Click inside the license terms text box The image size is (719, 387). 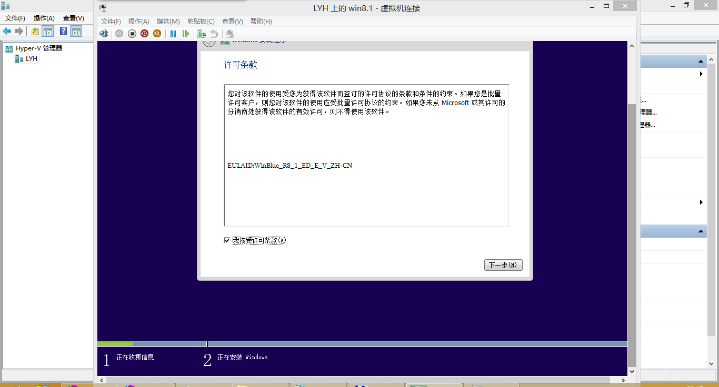click(366, 155)
